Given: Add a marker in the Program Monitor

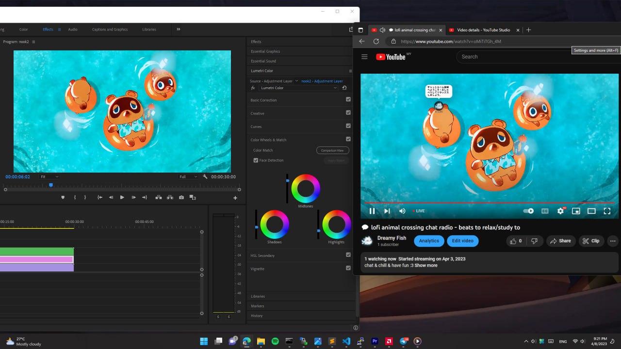Looking at the screenshot, I should click(x=63, y=197).
